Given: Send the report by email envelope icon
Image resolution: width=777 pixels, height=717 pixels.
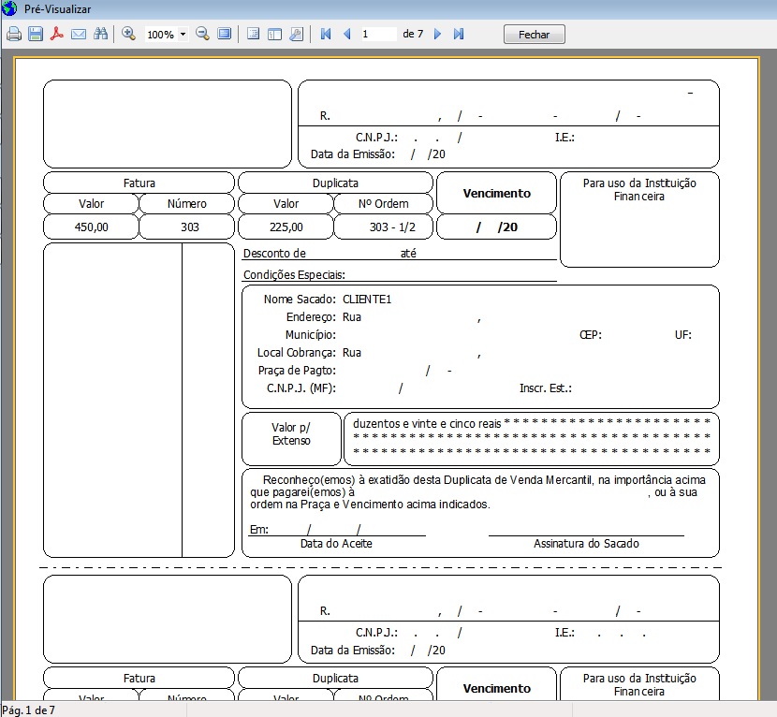Looking at the screenshot, I should tap(79, 35).
